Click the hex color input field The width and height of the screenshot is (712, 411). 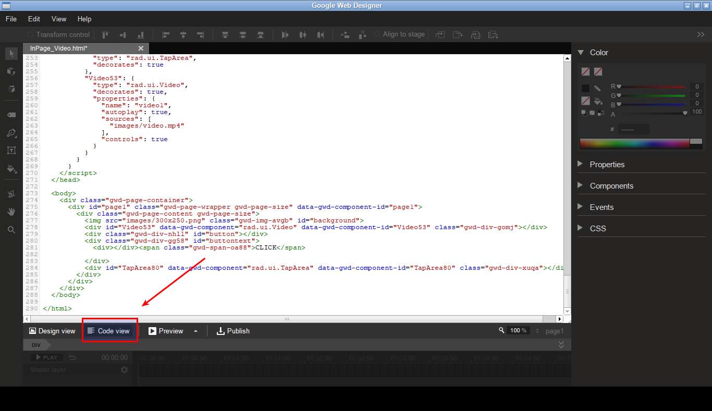tap(634, 129)
